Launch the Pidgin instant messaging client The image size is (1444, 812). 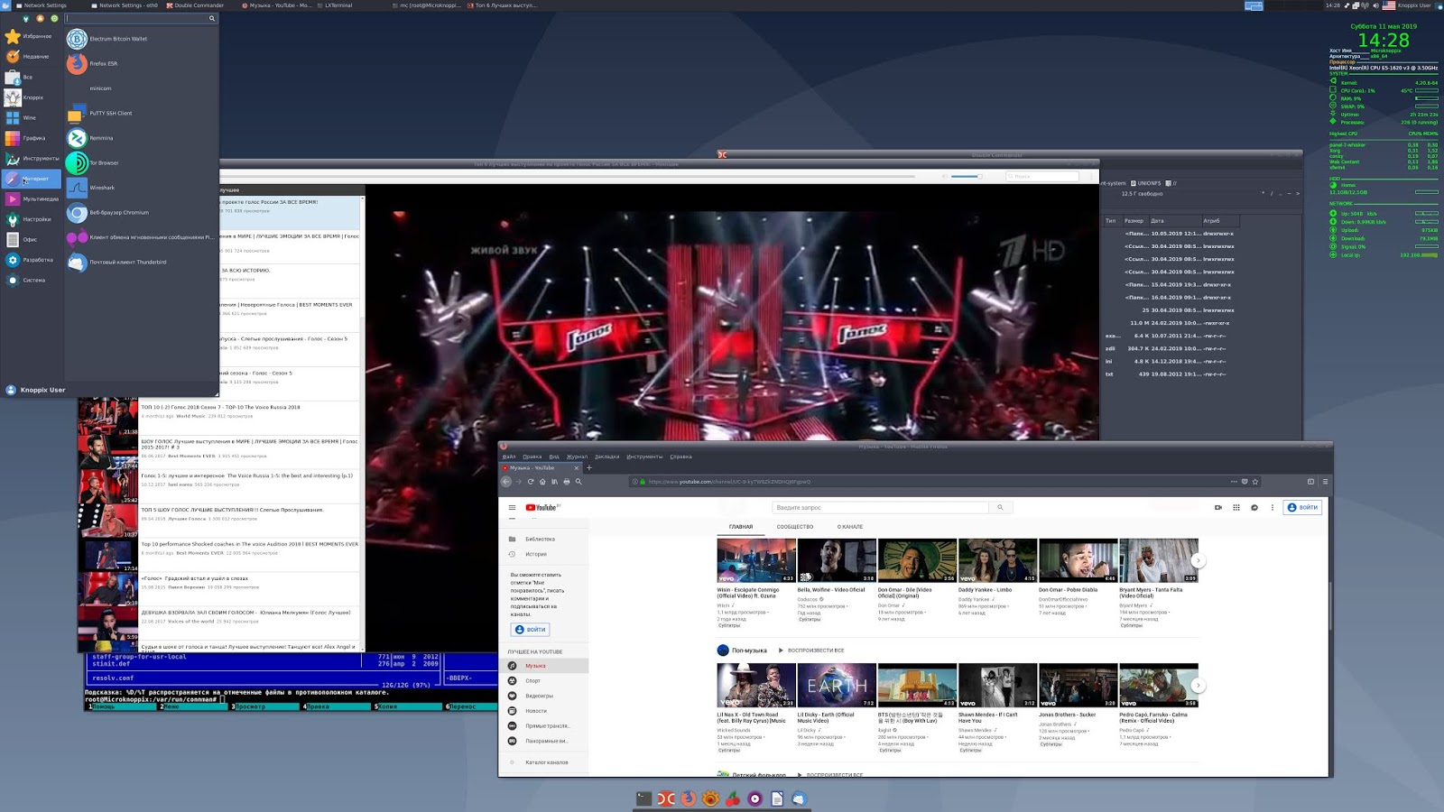click(140, 237)
